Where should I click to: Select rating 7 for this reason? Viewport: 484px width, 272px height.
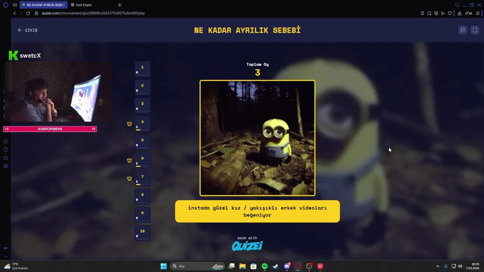point(143,178)
